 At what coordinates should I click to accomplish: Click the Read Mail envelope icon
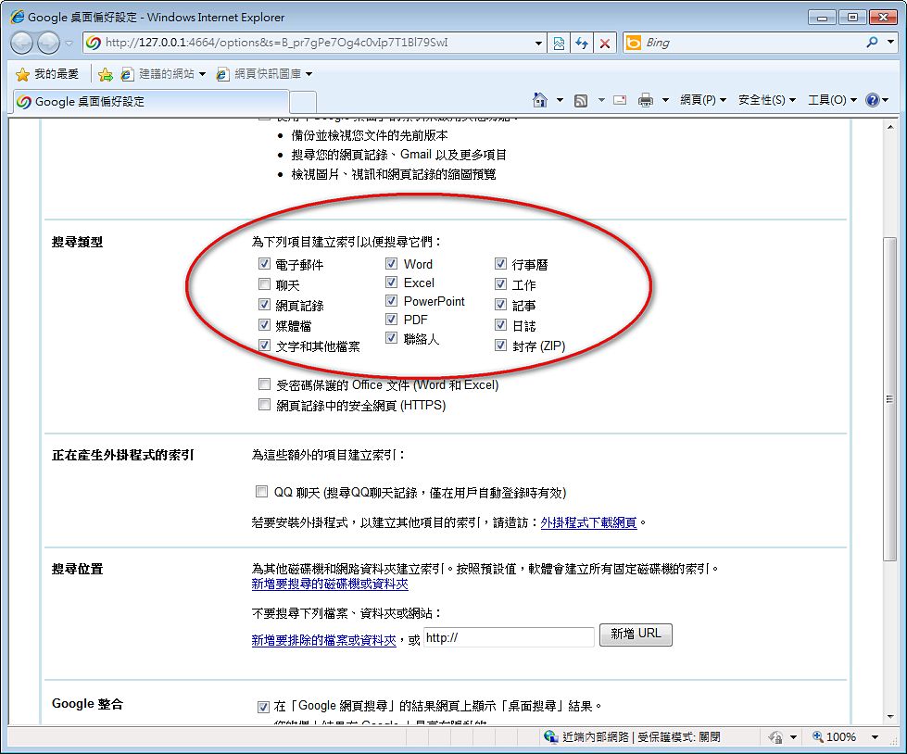point(620,100)
